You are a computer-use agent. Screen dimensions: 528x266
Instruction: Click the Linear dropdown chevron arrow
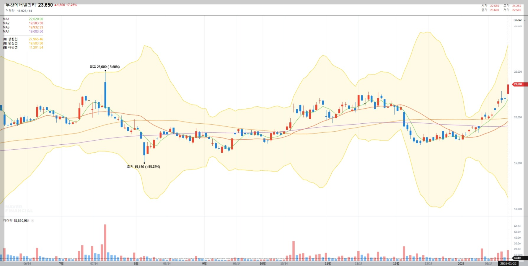pyautogui.click(x=525, y=20)
